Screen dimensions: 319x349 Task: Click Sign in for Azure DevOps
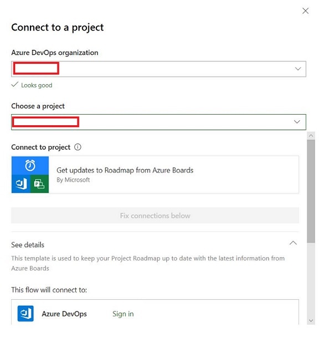123,314
